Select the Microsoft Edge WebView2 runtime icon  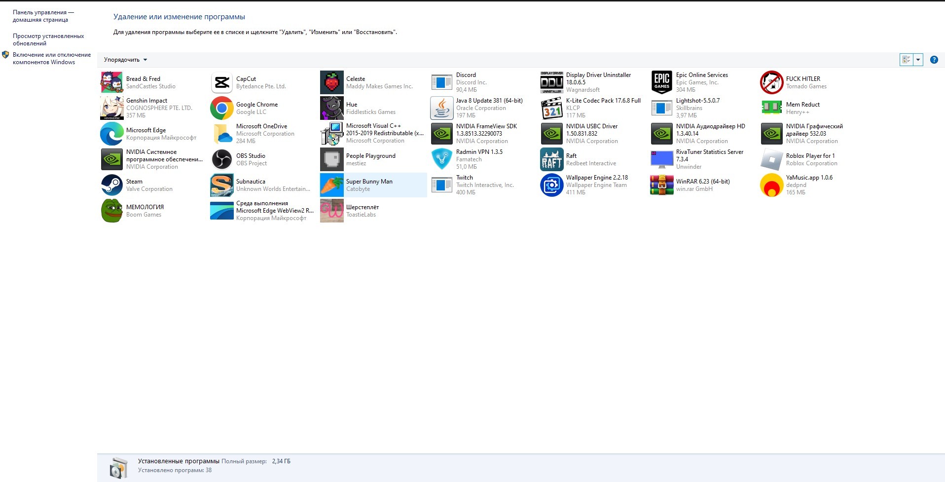click(222, 211)
